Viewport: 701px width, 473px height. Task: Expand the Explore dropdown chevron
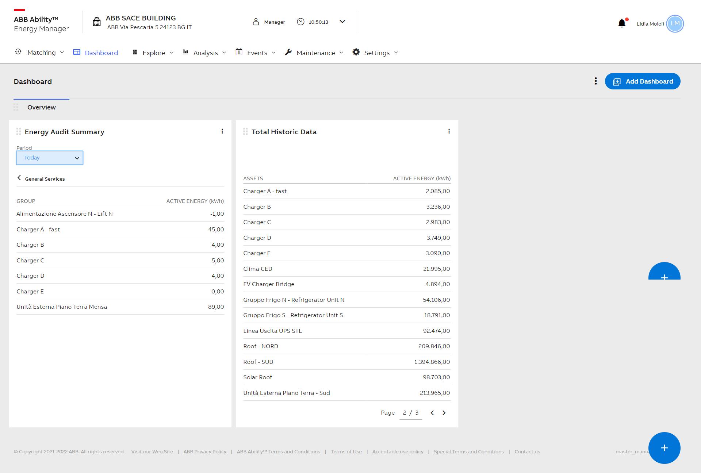[x=171, y=53]
